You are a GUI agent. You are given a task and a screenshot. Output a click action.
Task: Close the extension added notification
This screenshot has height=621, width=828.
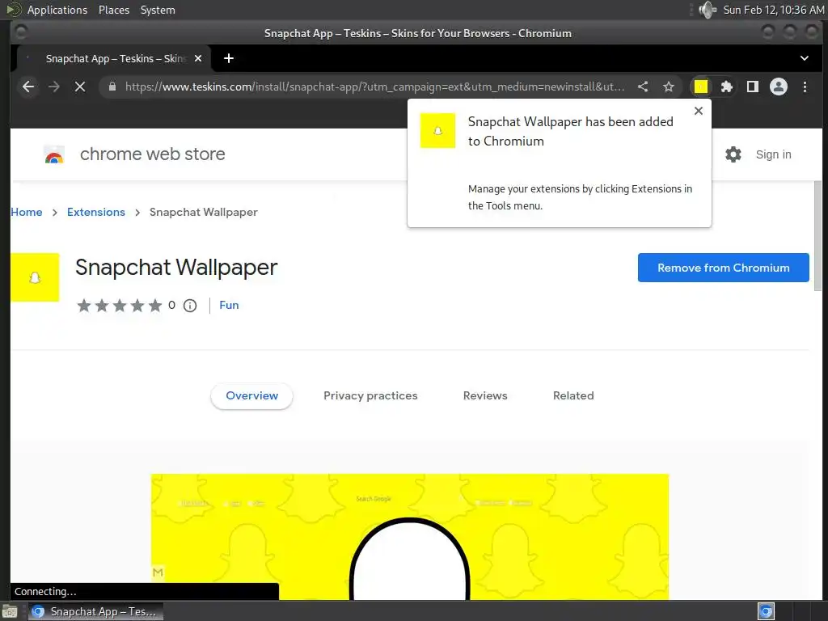pos(698,111)
